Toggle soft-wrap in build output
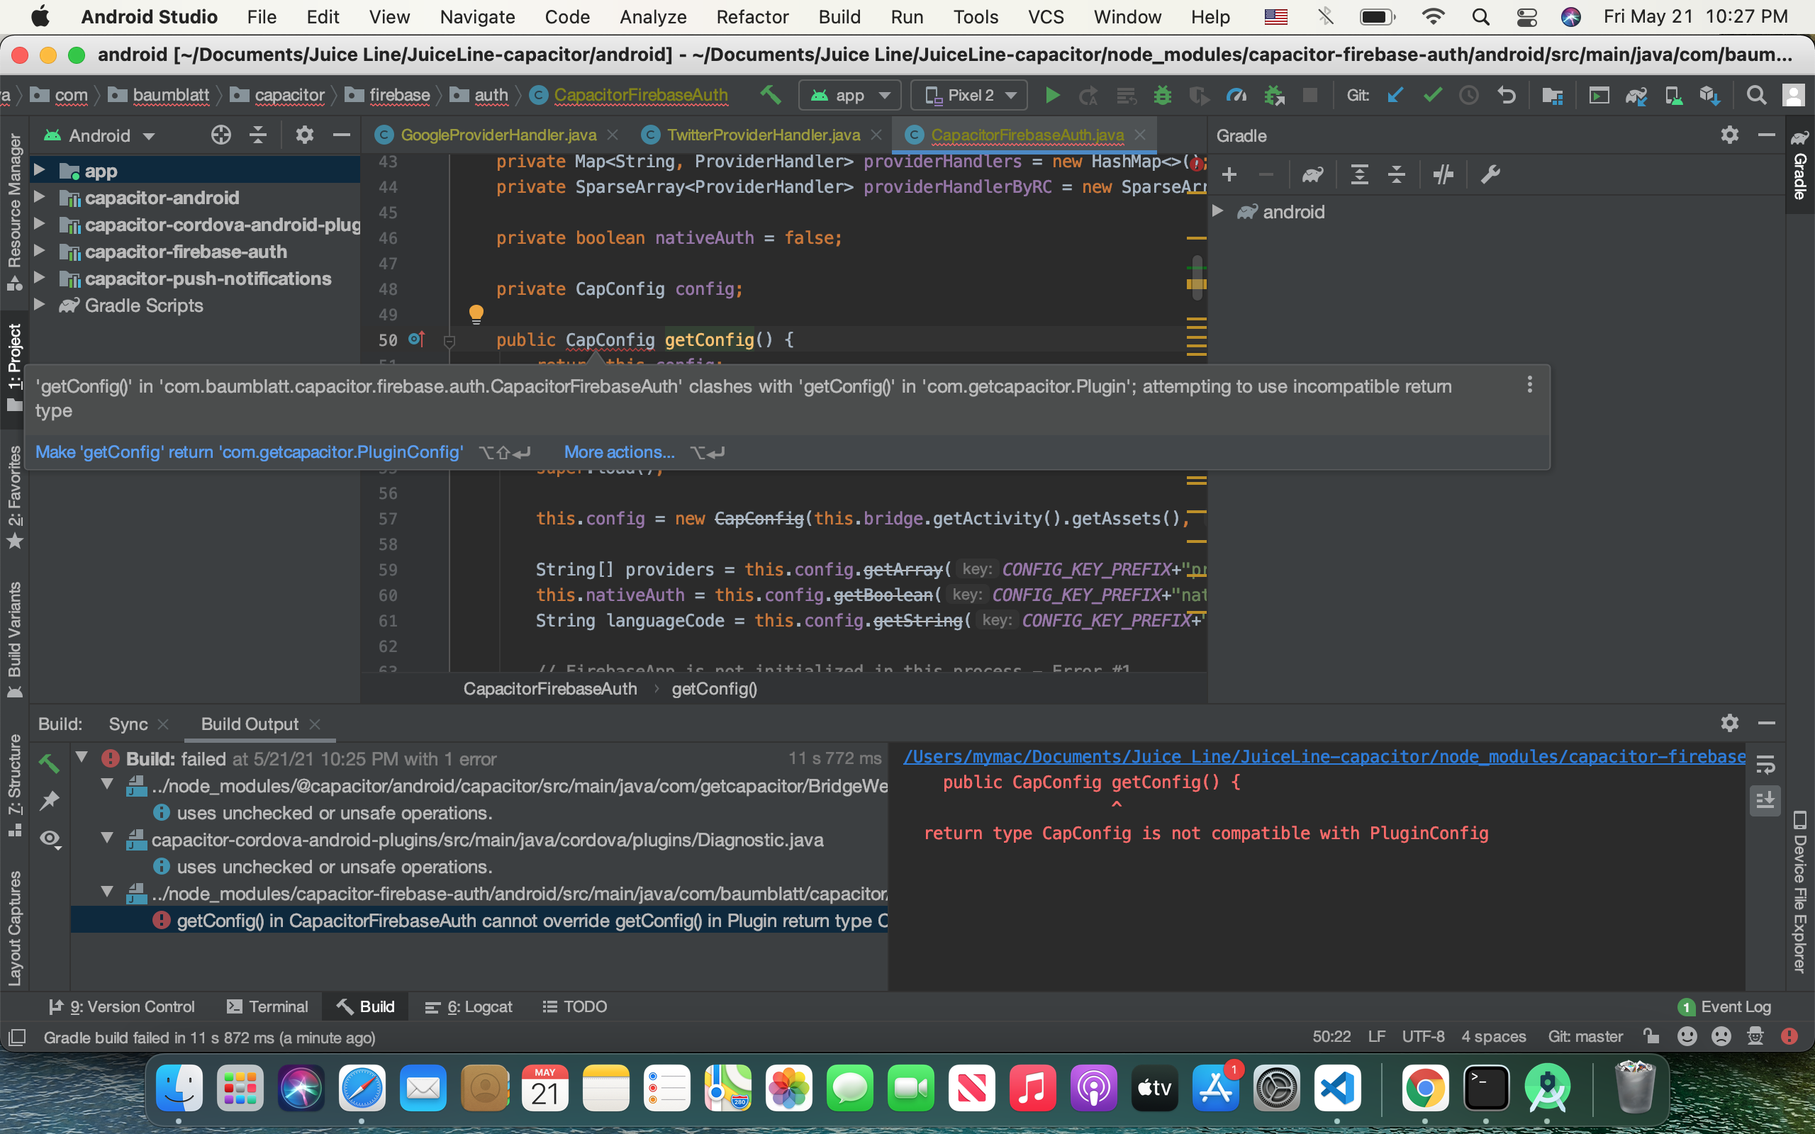This screenshot has width=1815, height=1134. (1765, 764)
